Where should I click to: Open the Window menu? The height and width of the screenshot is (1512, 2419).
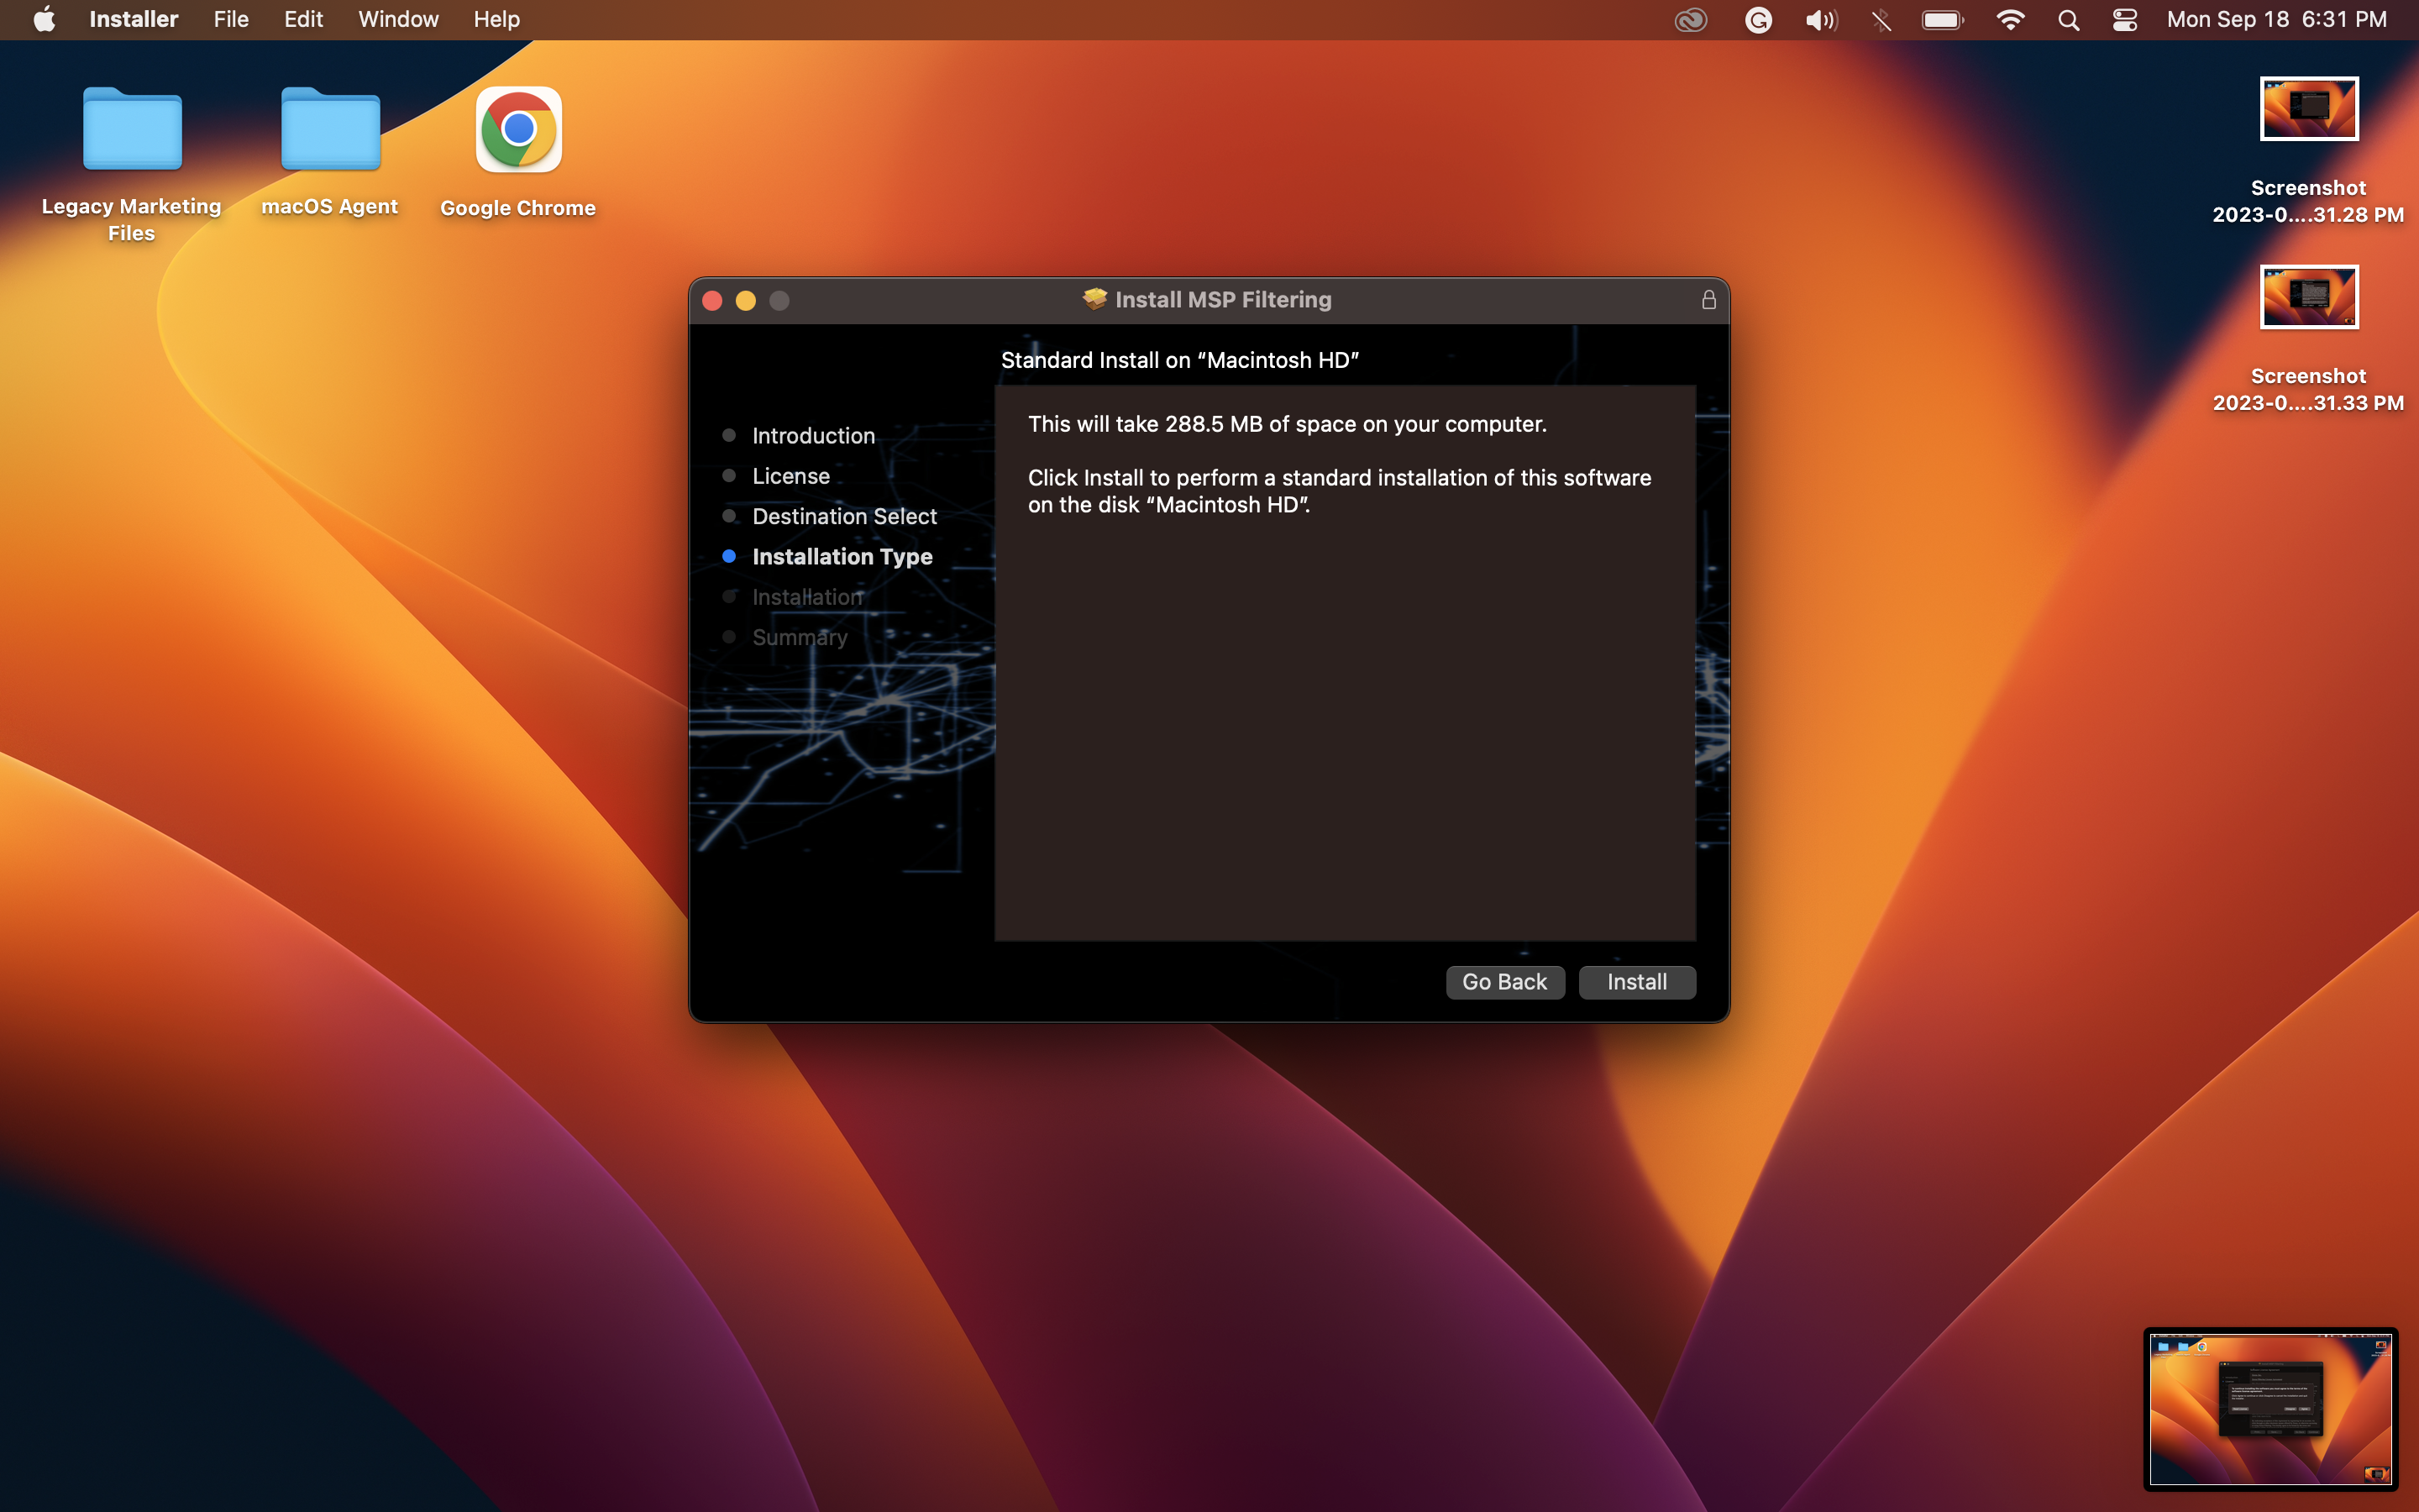click(396, 19)
